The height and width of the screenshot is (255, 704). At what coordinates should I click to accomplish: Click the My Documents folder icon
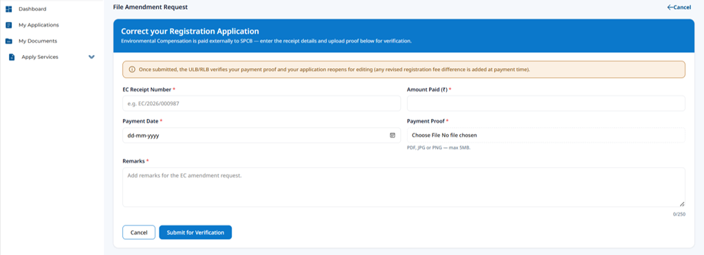pyautogui.click(x=8, y=41)
